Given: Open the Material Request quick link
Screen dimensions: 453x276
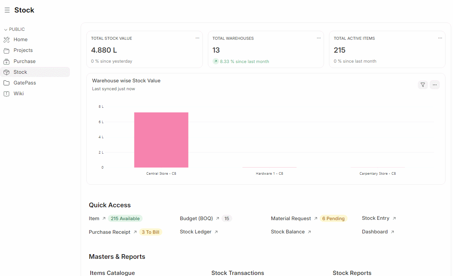Looking at the screenshot, I should 291,218.
